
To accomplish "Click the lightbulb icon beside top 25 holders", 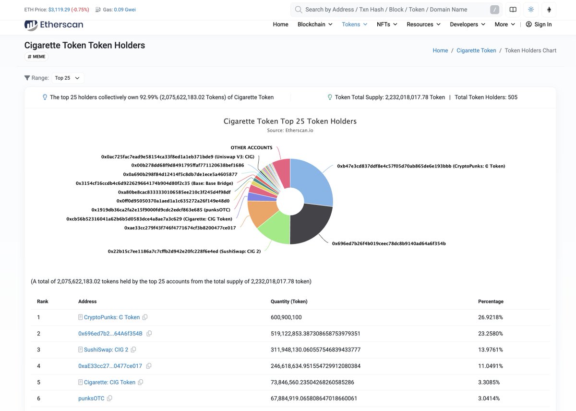I will 45,97.
